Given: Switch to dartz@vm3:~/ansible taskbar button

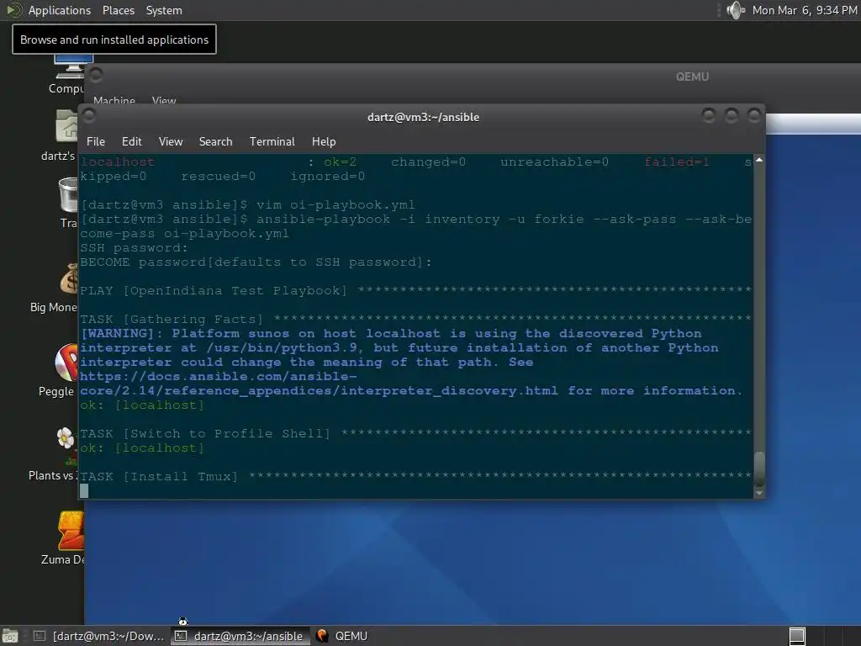Looking at the screenshot, I should tap(240, 636).
